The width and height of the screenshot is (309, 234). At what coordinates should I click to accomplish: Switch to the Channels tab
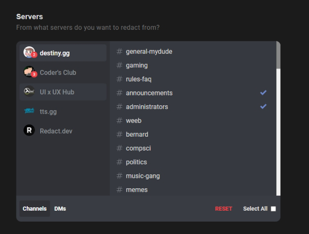[35, 209]
